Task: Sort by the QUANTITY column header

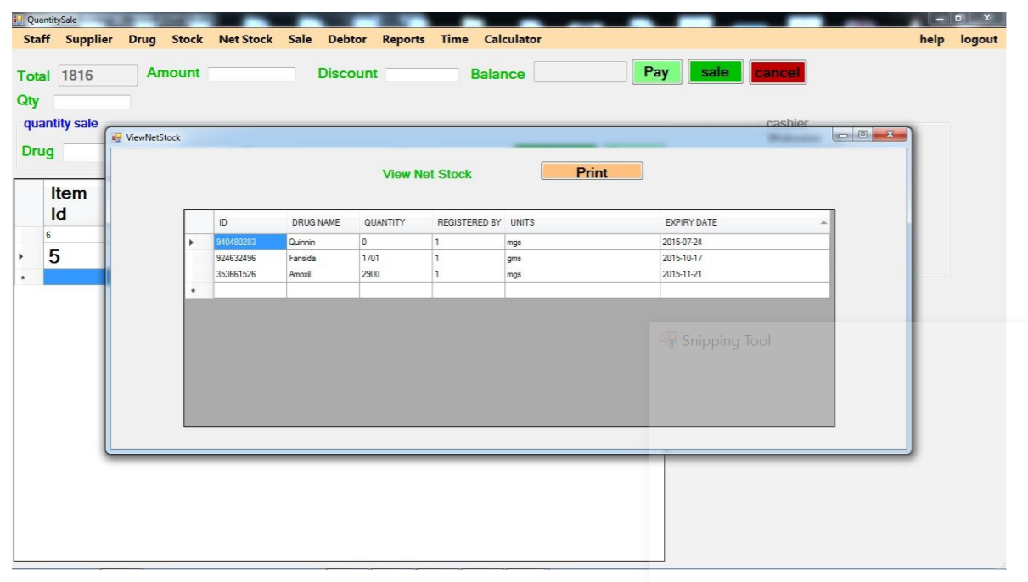Action: pos(396,222)
